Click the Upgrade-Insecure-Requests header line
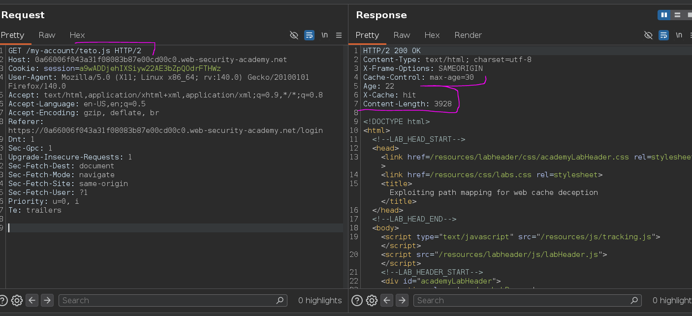692x316 pixels. click(x=70, y=157)
